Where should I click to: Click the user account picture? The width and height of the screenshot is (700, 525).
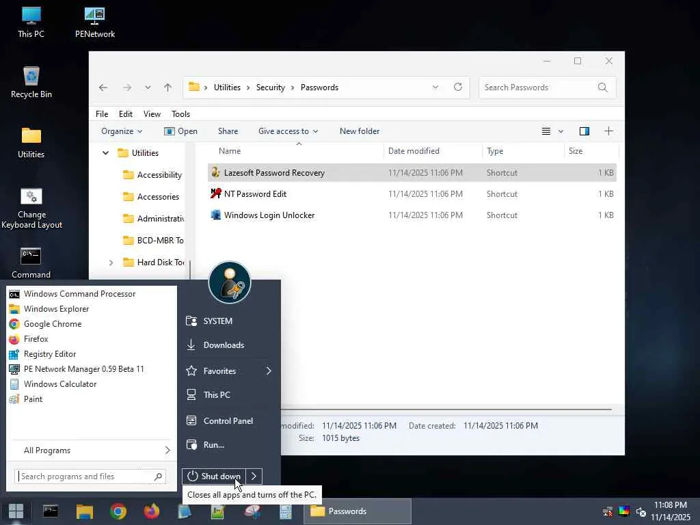(230, 282)
